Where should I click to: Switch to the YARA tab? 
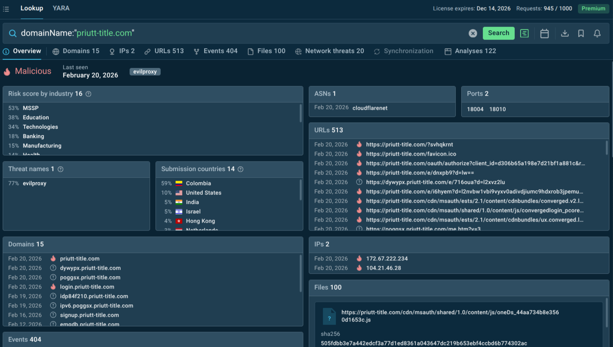61,8
